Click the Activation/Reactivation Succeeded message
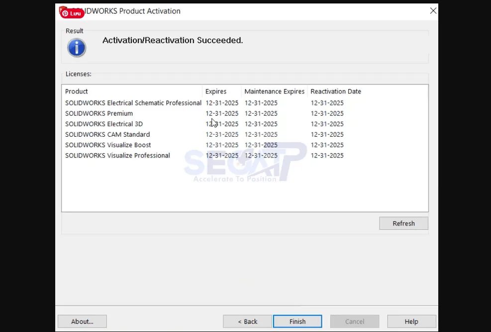The image size is (491, 332). click(x=172, y=40)
